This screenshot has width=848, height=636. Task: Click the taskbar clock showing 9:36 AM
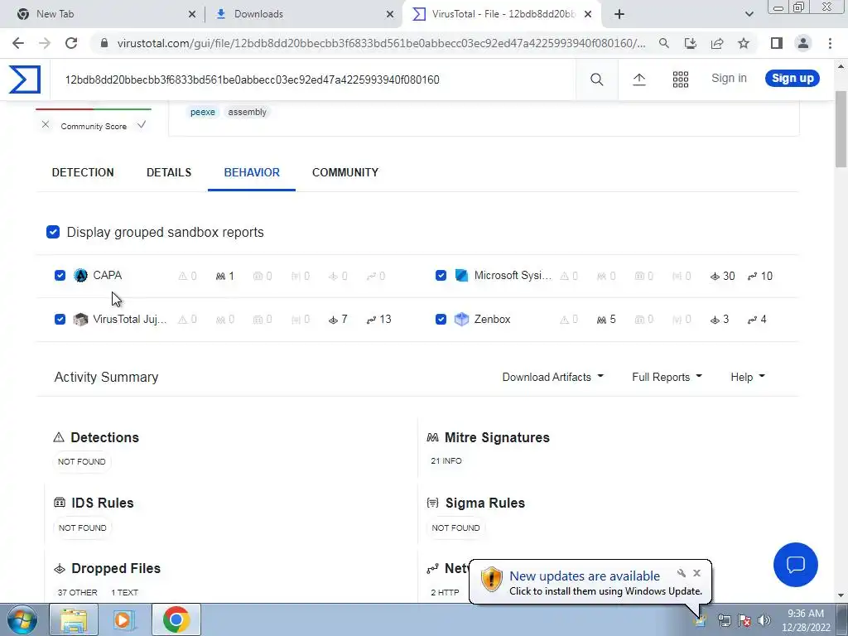pos(806,620)
